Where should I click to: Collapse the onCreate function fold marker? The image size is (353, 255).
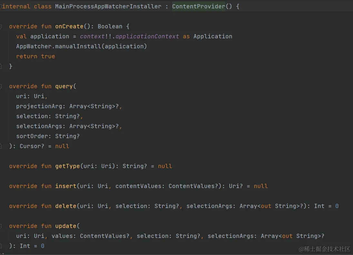coord(1,26)
